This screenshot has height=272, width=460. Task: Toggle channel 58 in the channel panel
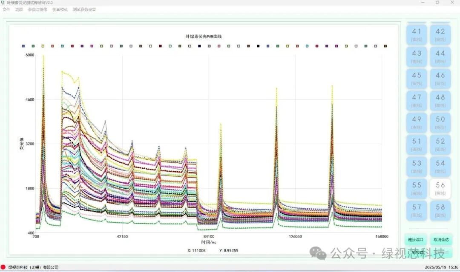(441, 210)
